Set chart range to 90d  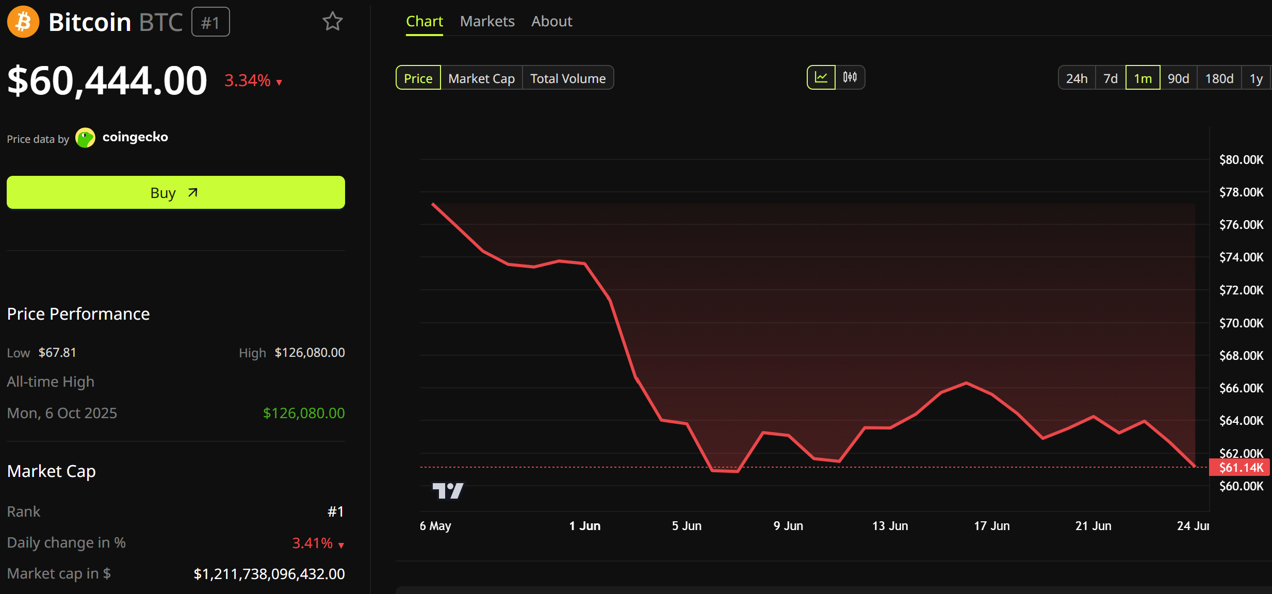click(1179, 78)
